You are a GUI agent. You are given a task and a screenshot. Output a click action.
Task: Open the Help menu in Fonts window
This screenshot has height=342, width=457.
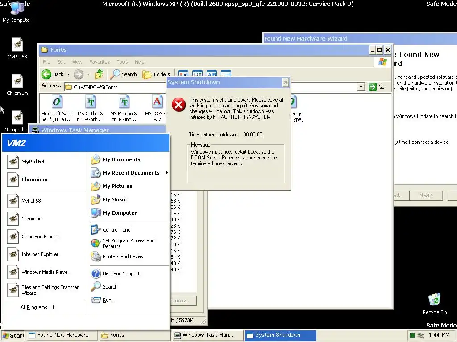(x=139, y=62)
